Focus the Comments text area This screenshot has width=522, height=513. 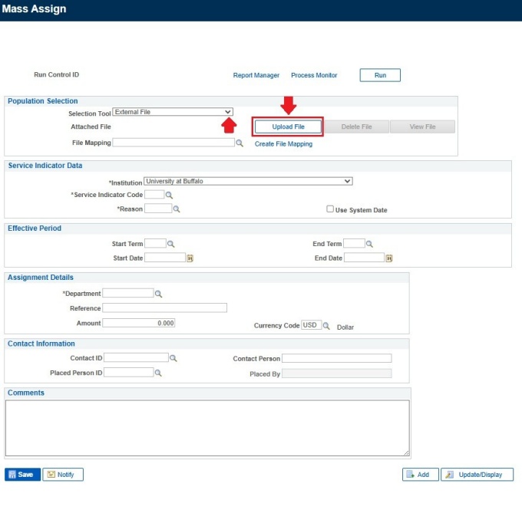click(x=207, y=428)
